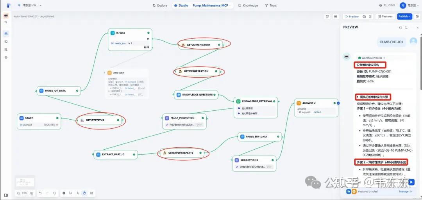Open the 93% zoom level menu
This screenshot has width=422, height=200.
coord(25,193)
